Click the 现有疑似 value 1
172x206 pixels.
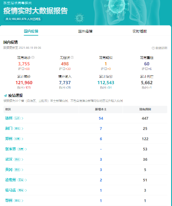(x=106, y=64)
